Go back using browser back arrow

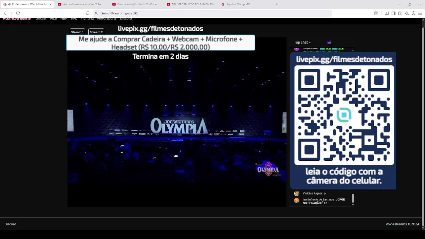point(5,13)
